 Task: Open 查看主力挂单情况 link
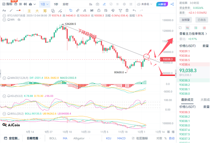coord(193,34)
